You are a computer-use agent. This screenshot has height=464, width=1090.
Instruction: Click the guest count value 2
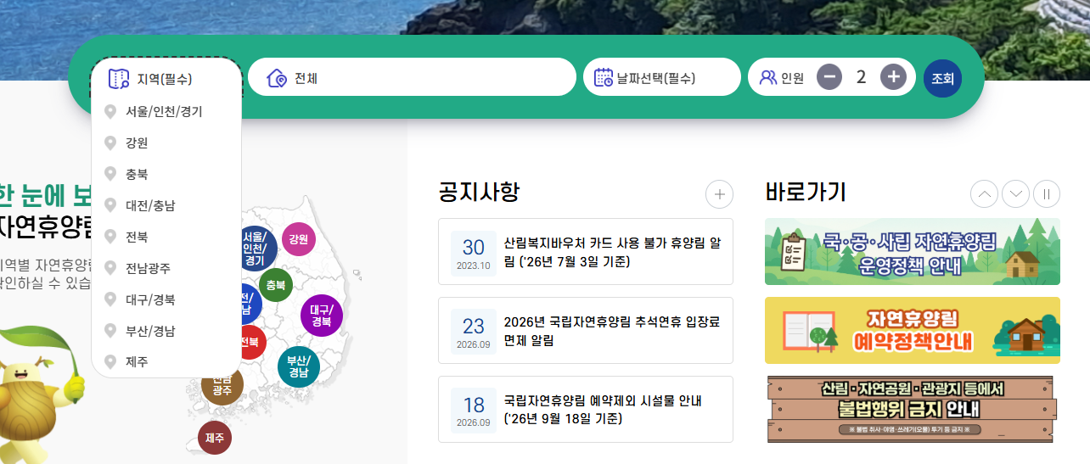pos(861,77)
